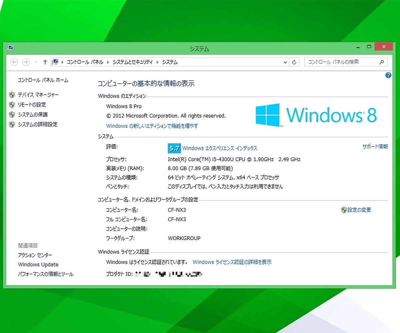
Task: Click the Windows 8 Pro edition text
Action: [x=124, y=106]
